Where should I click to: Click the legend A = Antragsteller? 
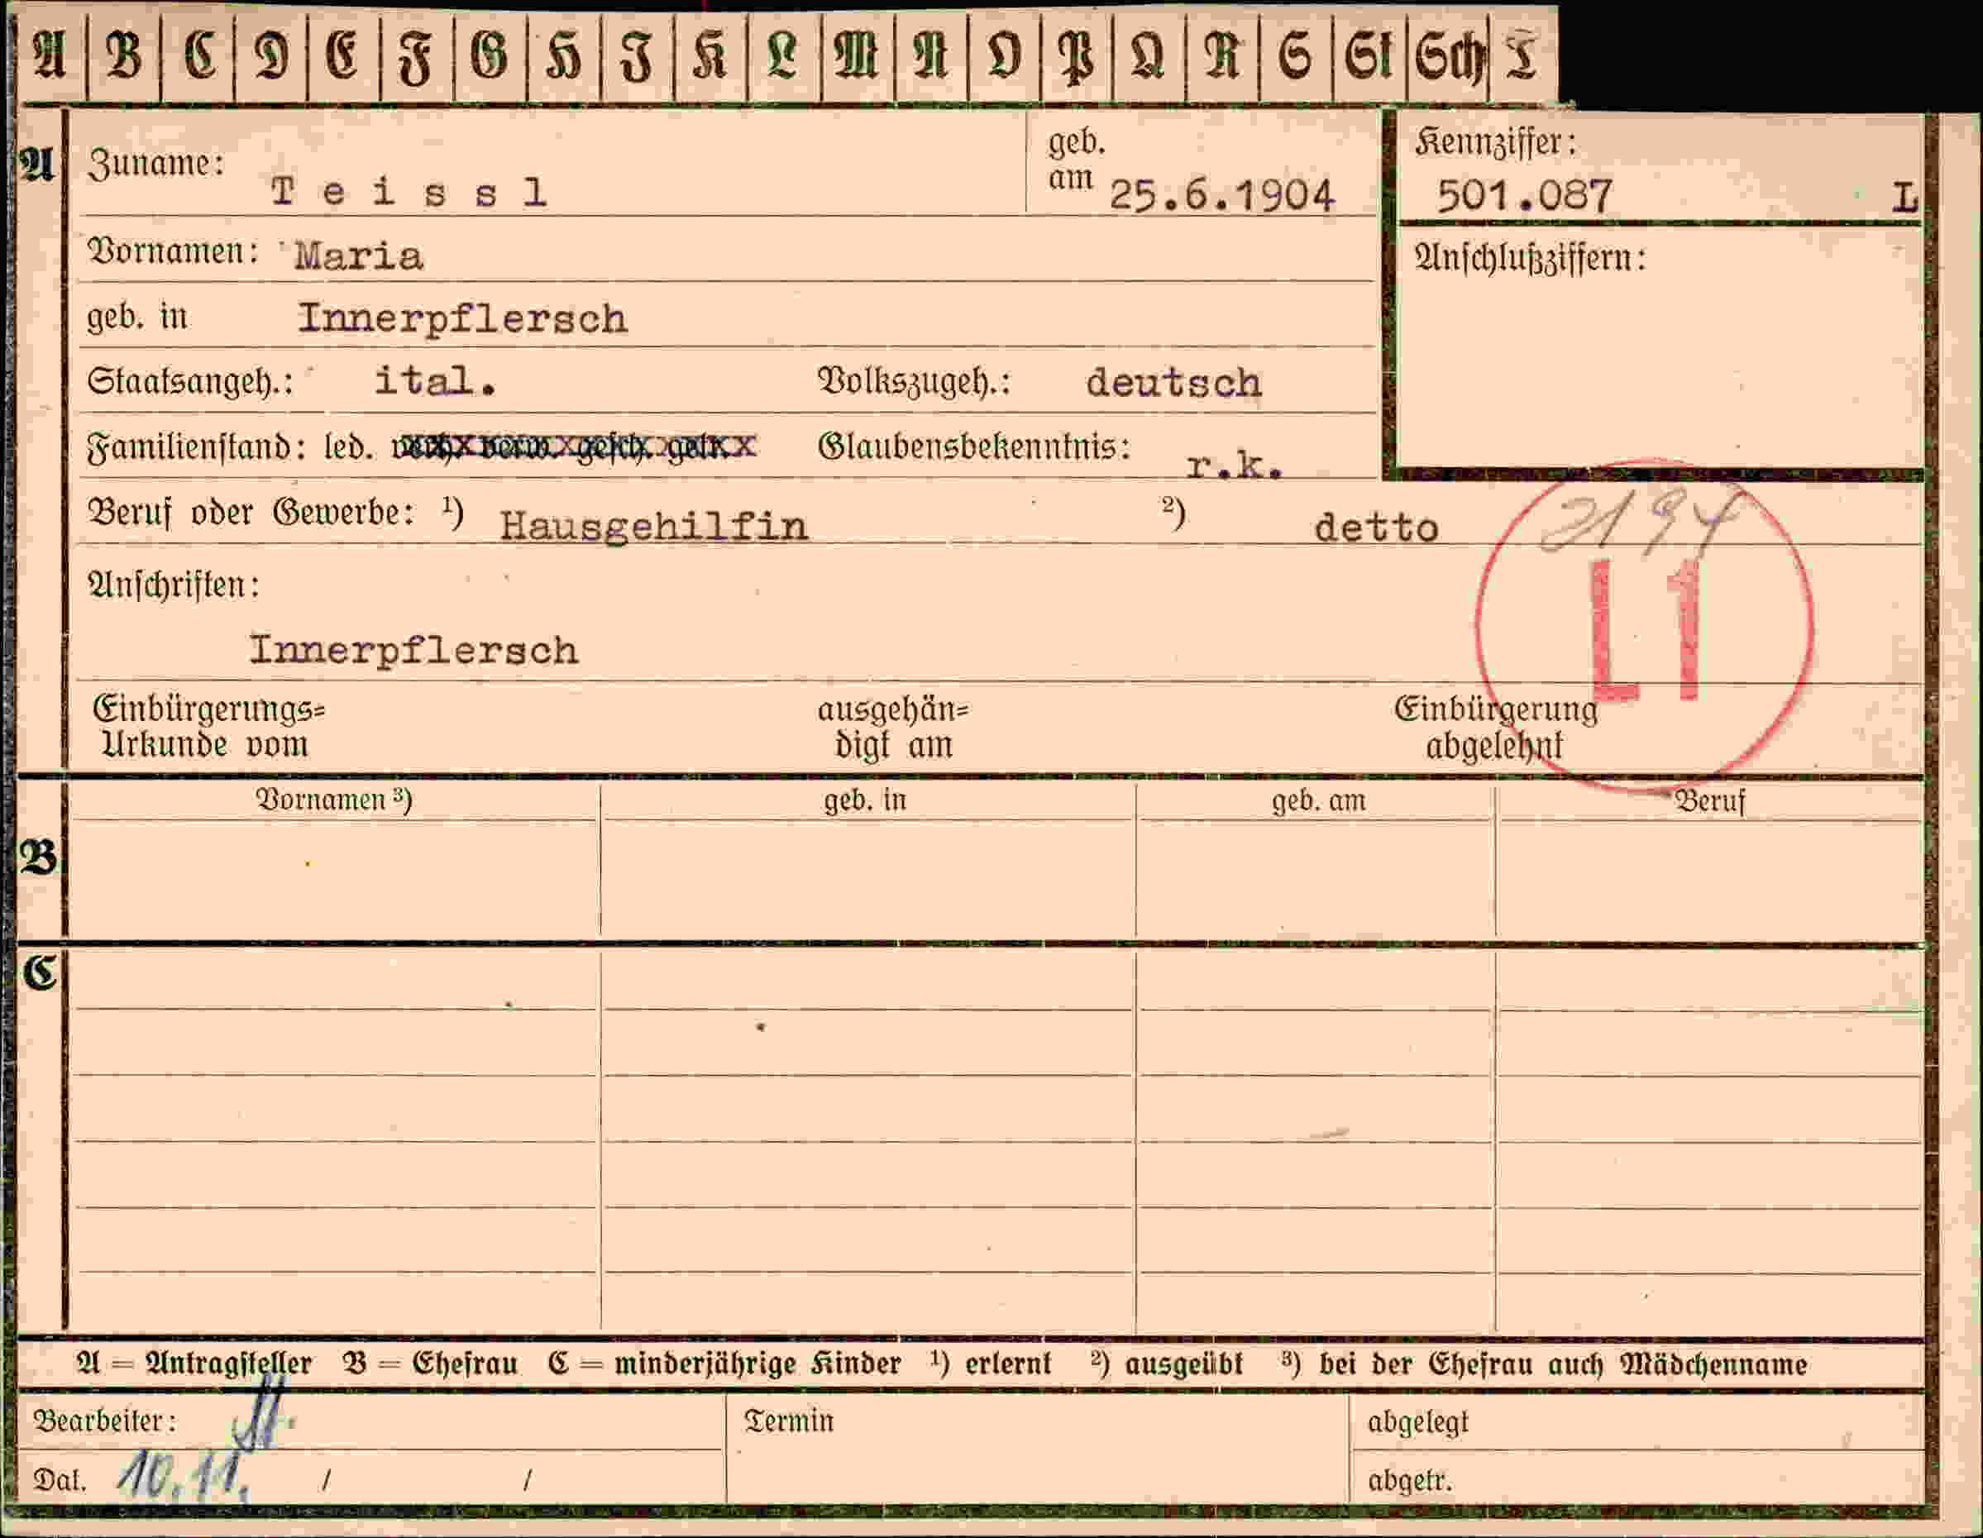(194, 1364)
